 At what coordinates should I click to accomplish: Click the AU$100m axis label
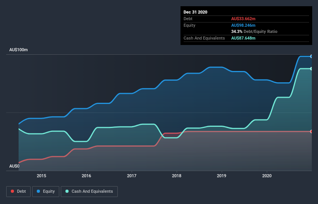(19, 50)
